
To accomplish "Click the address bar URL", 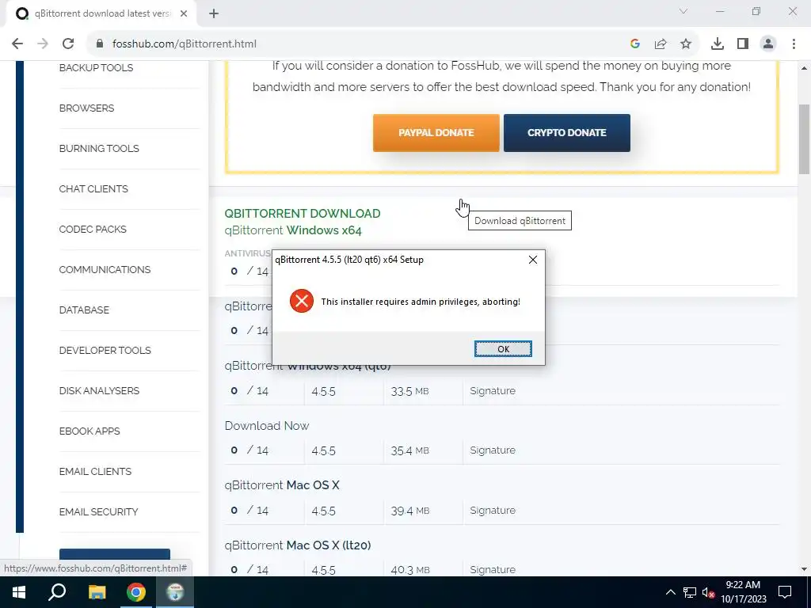I will (184, 44).
